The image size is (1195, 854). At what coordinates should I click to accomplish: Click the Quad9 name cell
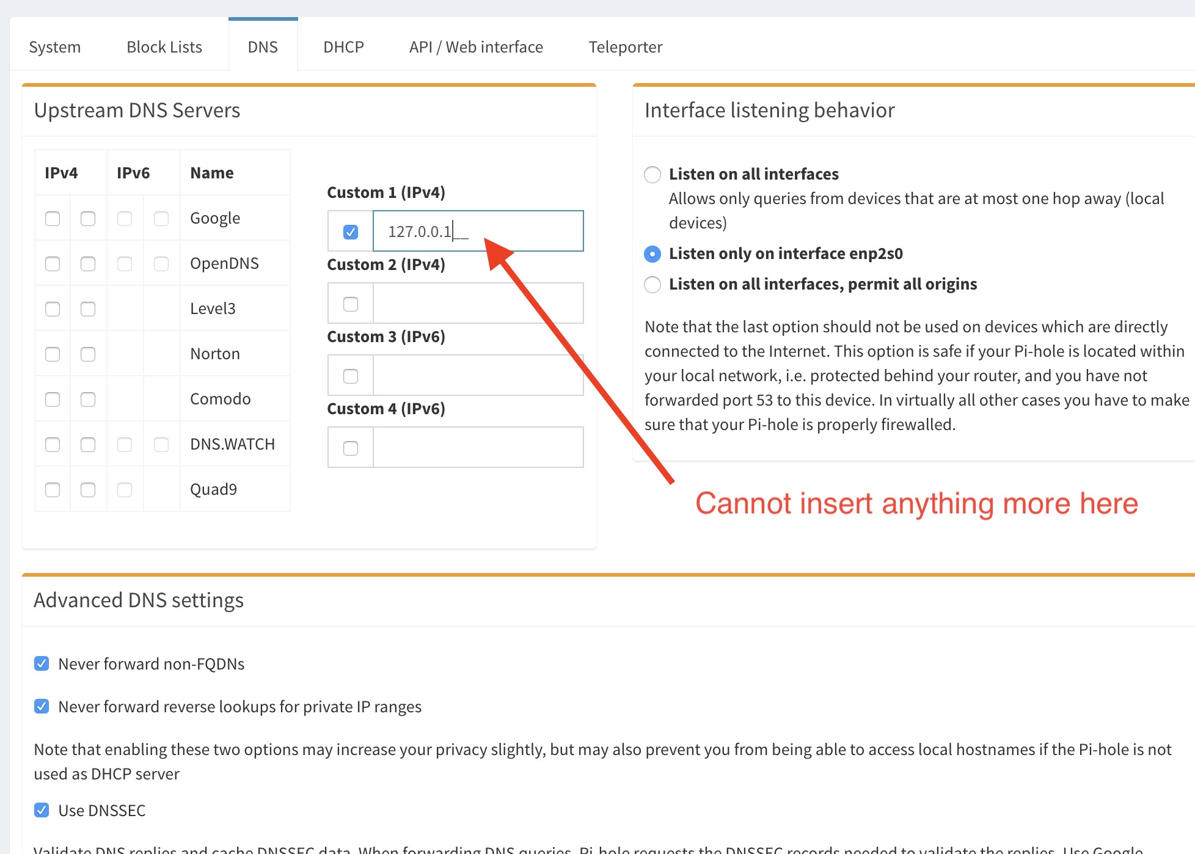point(235,489)
